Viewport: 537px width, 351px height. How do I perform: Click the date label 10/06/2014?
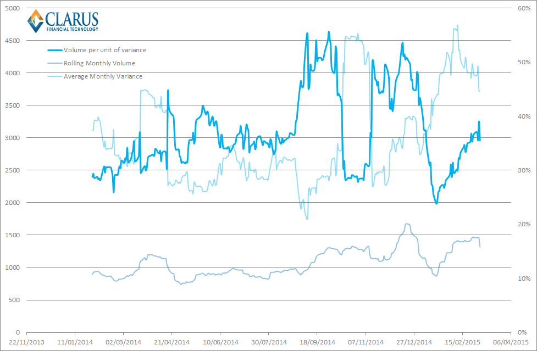pyautogui.click(x=220, y=342)
